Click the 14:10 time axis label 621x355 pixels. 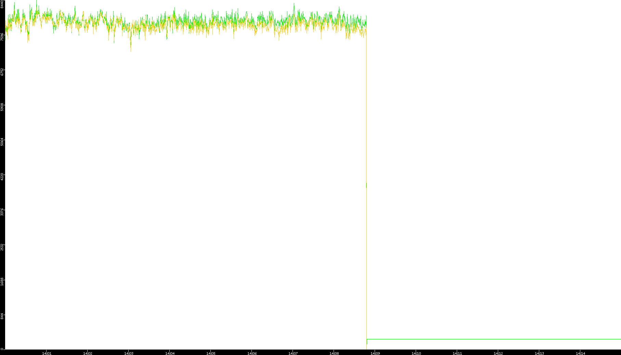[416, 353]
